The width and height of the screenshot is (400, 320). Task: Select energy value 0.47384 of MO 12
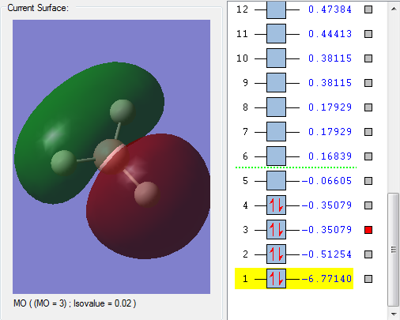pyautogui.click(x=330, y=9)
